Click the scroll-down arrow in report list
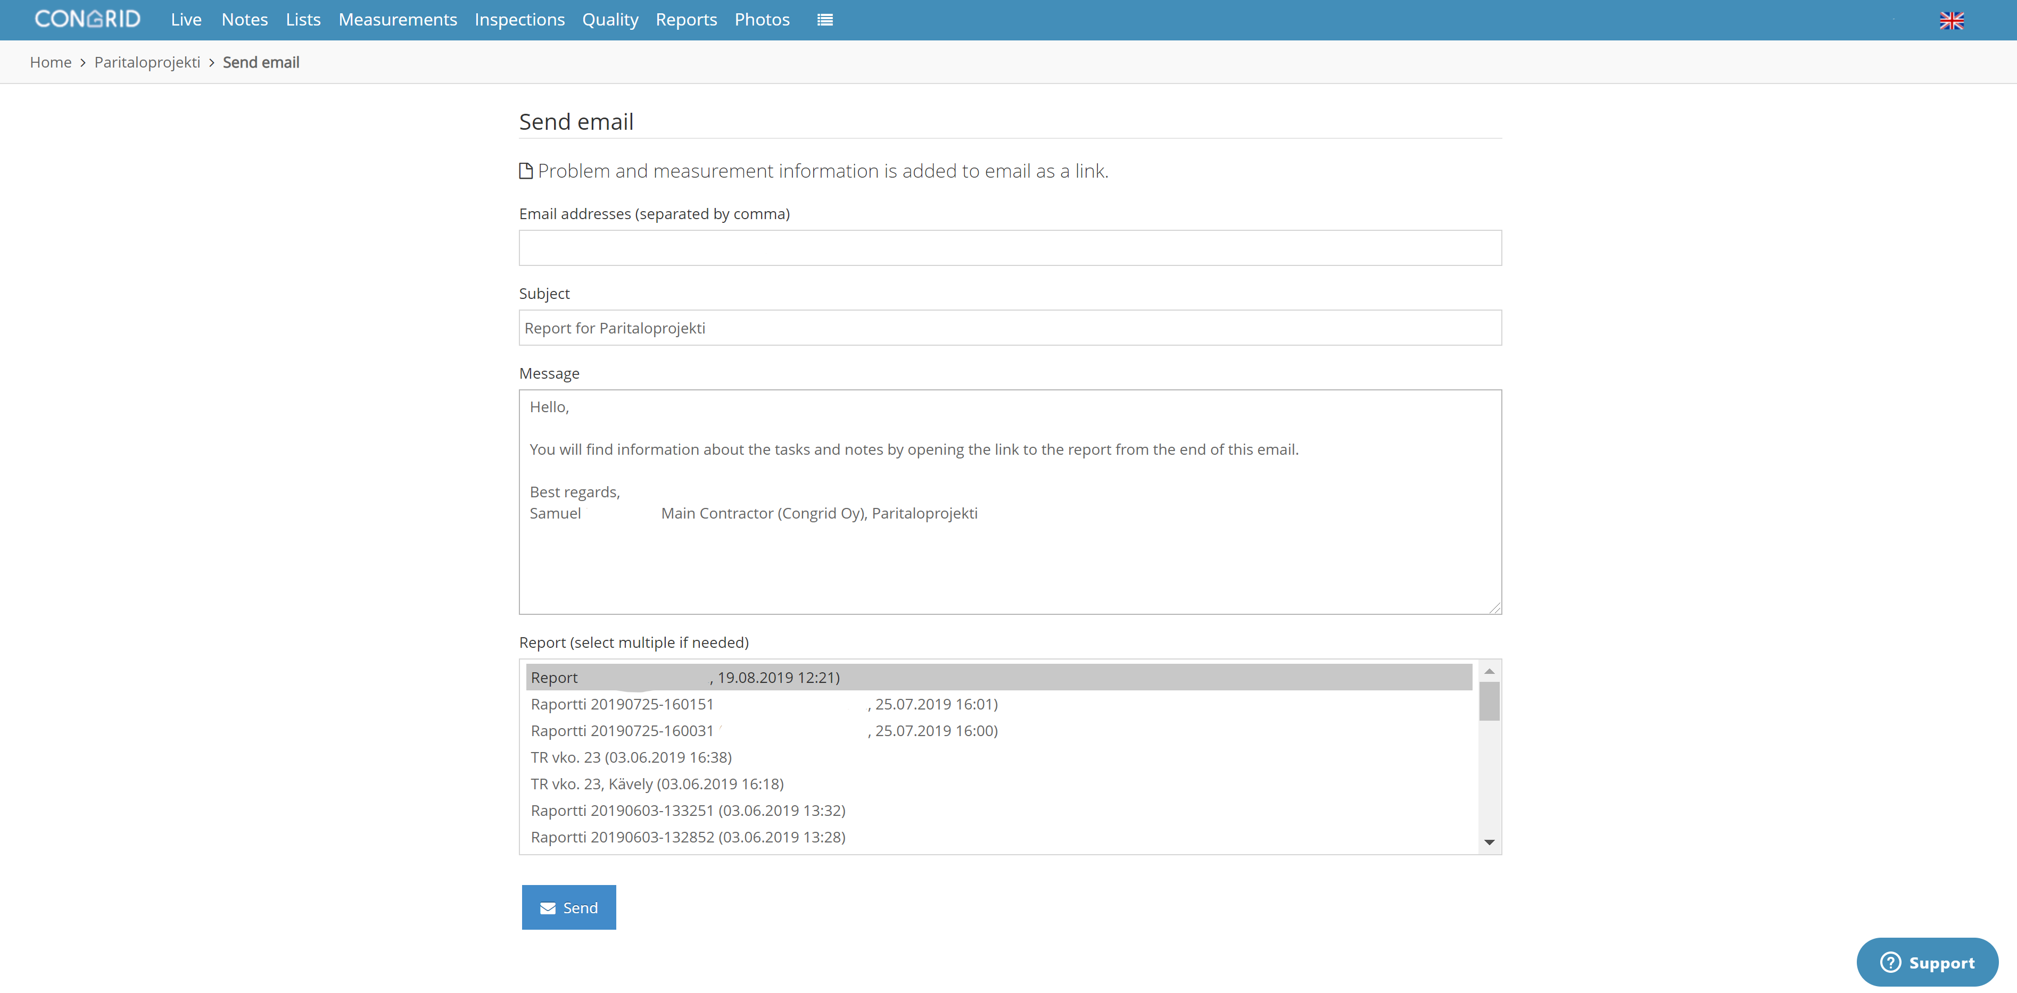Image resolution: width=2017 pixels, height=993 pixels. [x=1489, y=842]
